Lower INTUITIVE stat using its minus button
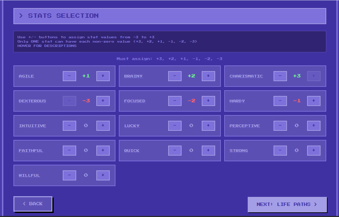This screenshot has width=339, height=217. click(69, 126)
